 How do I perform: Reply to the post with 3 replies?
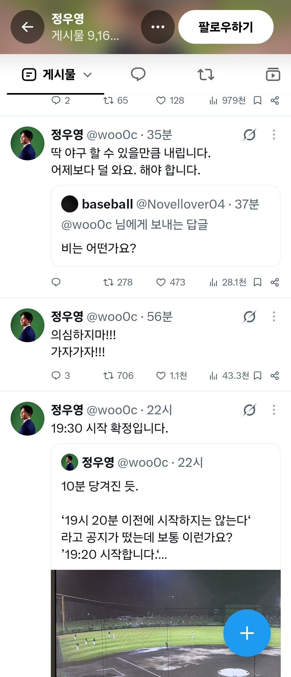[x=61, y=376]
